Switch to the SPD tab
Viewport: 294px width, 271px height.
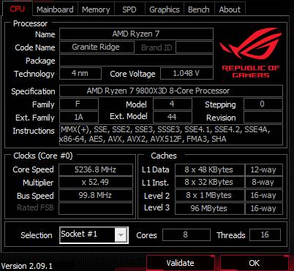click(129, 9)
